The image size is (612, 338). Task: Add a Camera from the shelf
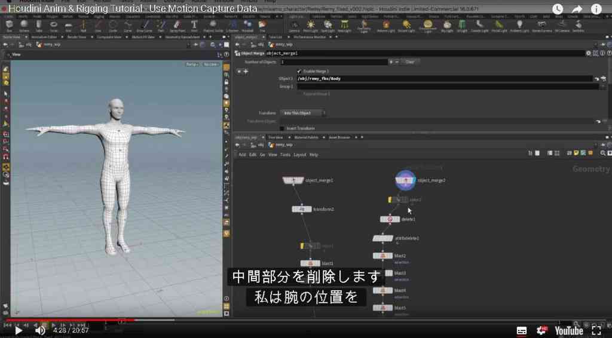coord(294,26)
